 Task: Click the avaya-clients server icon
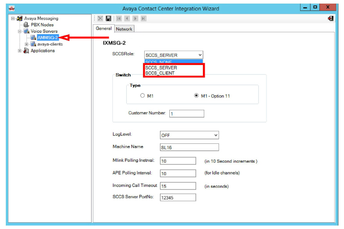click(33, 44)
